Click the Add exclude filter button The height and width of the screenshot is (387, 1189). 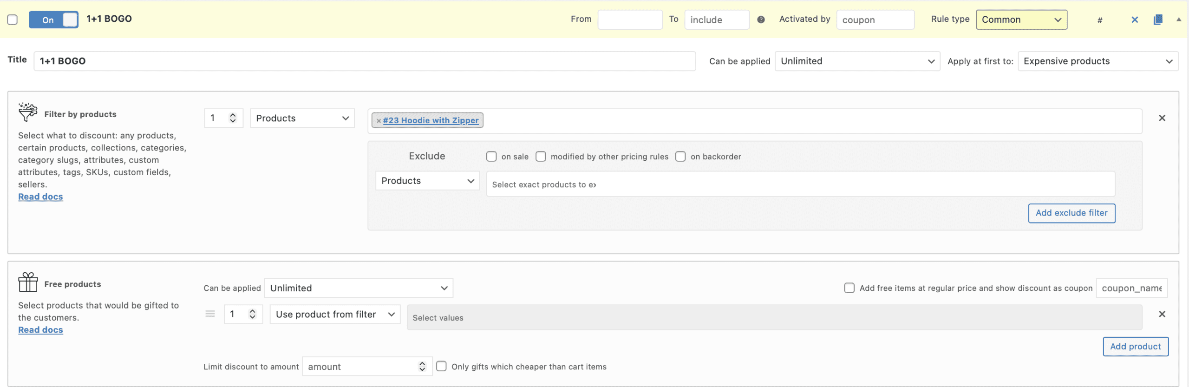click(x=1071, y=213)
